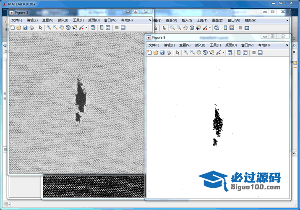Open file icon in Figure 1 toolbar

[x=18, y=28]
